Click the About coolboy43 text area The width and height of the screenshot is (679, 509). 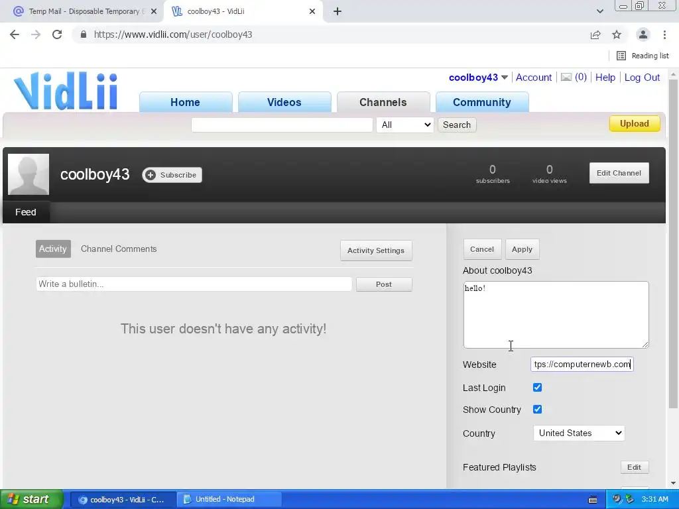(556, 315)
